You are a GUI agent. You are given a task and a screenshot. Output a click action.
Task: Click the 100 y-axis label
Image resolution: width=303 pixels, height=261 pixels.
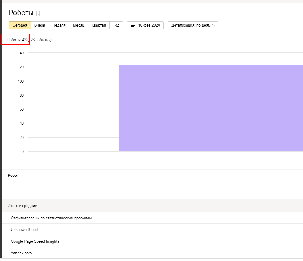(x=21, y=81)
